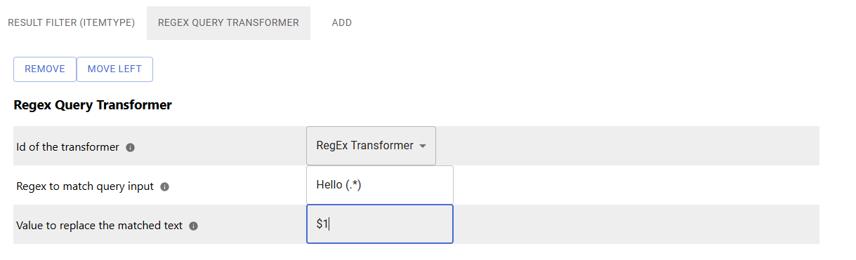Switch to Result Filter (ItemType) tab
Image resolution: width=856 pixels, height=260 pixels.
click(71, 22)
